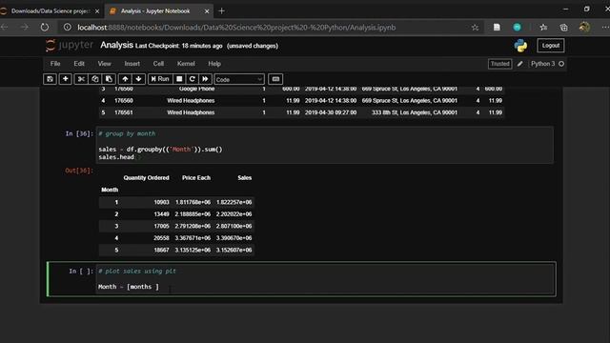Go back with the browser back arrow
This screenshot has width=610, height=343.
[5, 28]
